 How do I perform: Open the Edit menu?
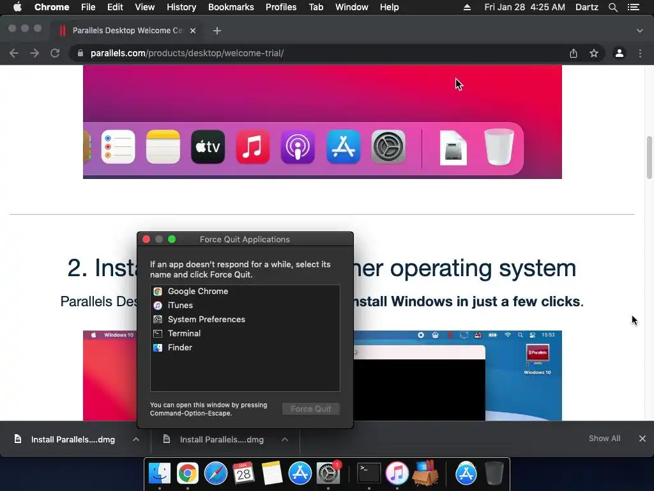click(x=115, y=7)
